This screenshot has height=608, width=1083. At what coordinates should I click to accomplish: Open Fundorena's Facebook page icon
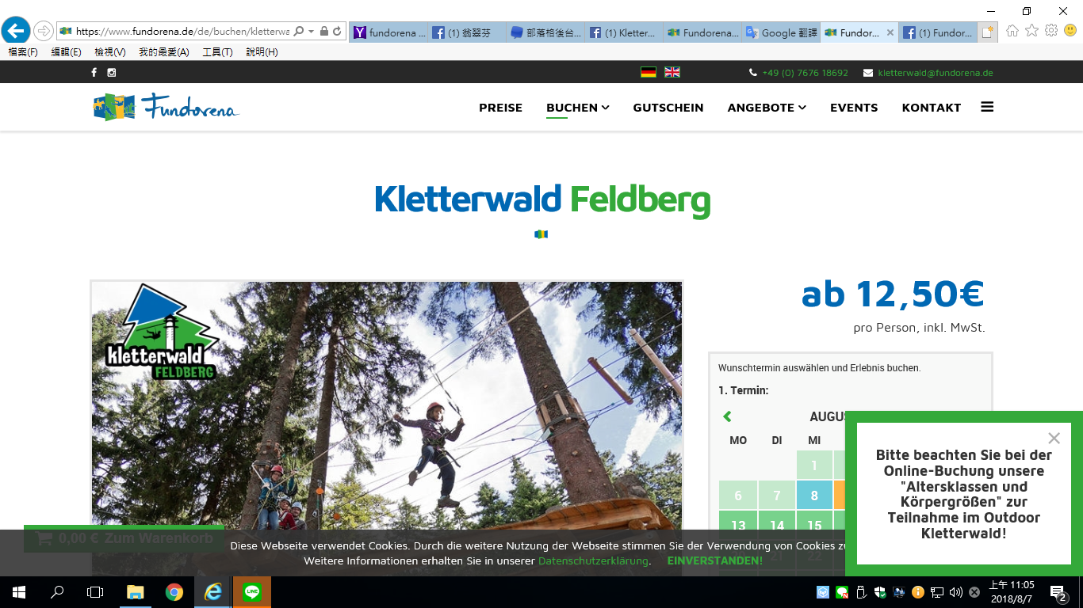pos(94,73)
